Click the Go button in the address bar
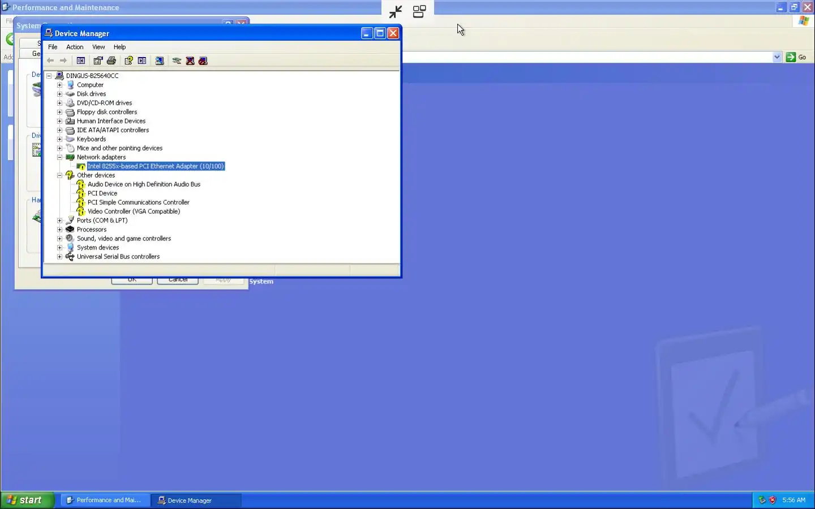Image resolution: width=815 pixels, height=509 pixels. click(x=796, y=57)
